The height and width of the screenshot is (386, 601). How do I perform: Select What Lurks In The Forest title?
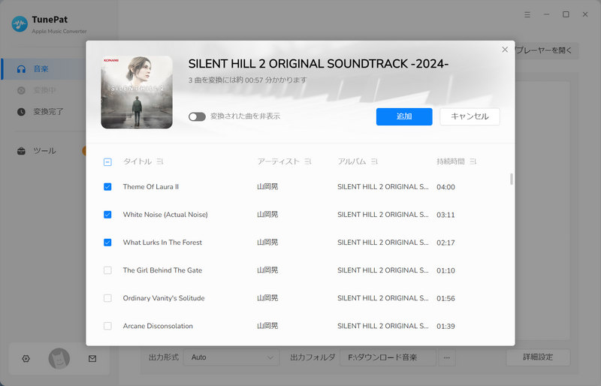pyautogui.click(x=162, y=243)
